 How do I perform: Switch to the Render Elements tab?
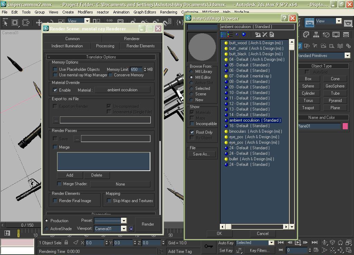140,46
